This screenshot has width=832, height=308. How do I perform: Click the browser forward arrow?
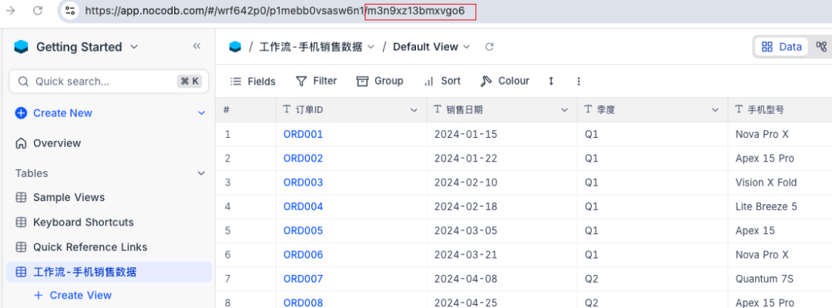(x=11, y=11)
